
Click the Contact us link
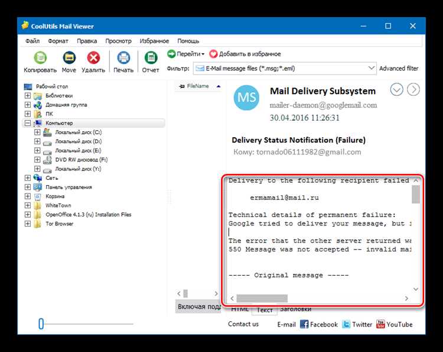point(243,324)
